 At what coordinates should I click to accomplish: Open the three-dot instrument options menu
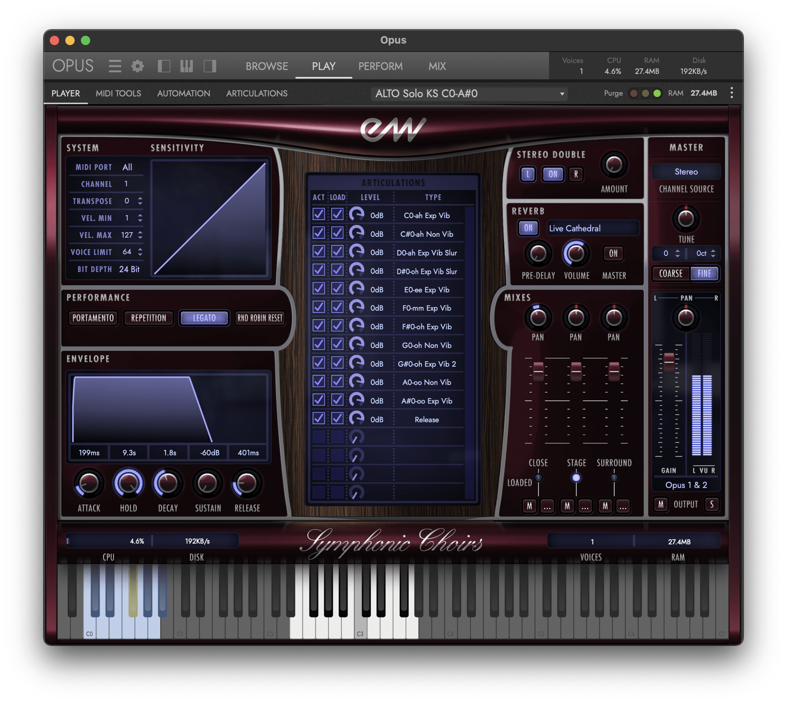pos(731,93)
